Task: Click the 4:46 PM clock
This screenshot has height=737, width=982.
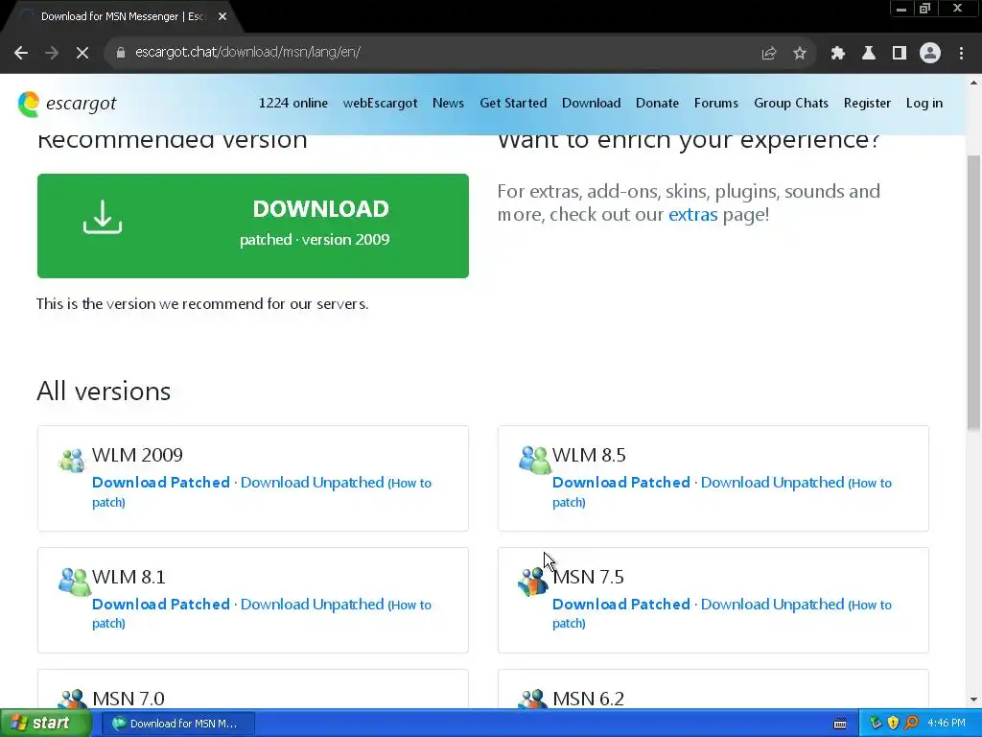Action: click(x=947, y=723)
